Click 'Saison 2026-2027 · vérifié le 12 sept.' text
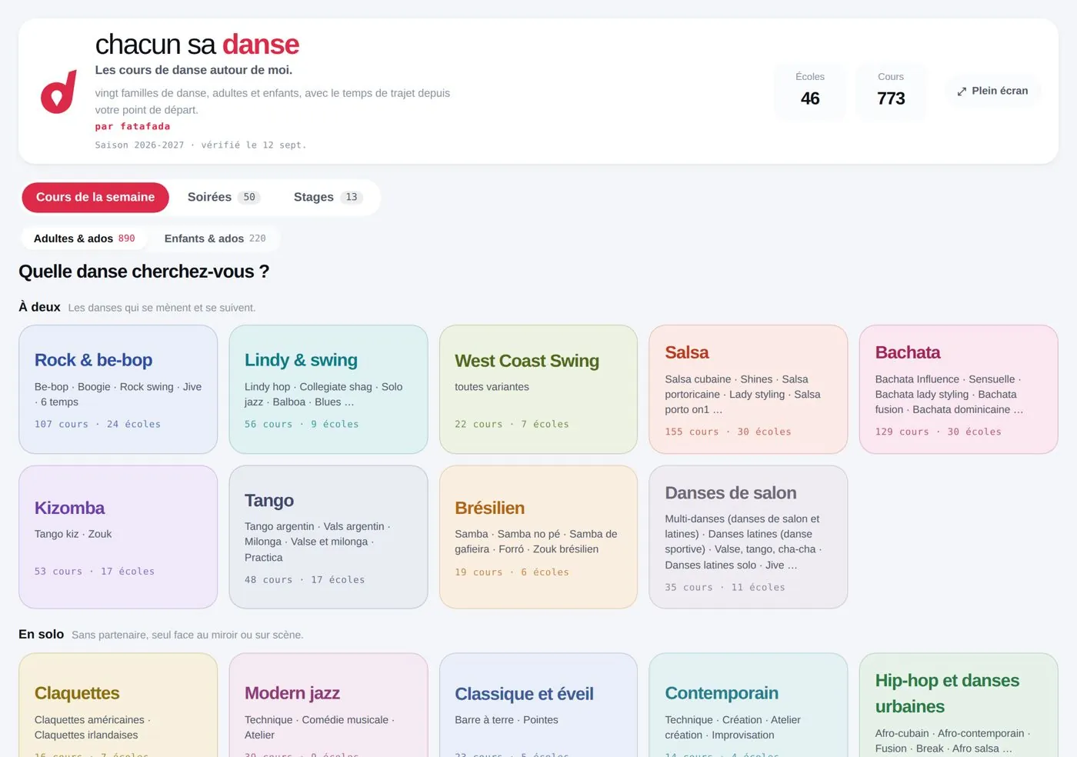Viewport: 1077px width, 757px height. pyautogui.click(x=201, y=145)
